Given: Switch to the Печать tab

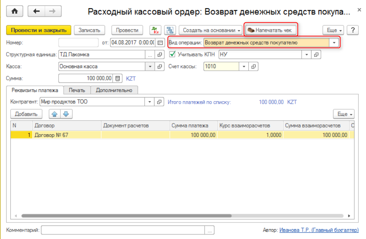Looking at the screenshot, I should point(77,90).
